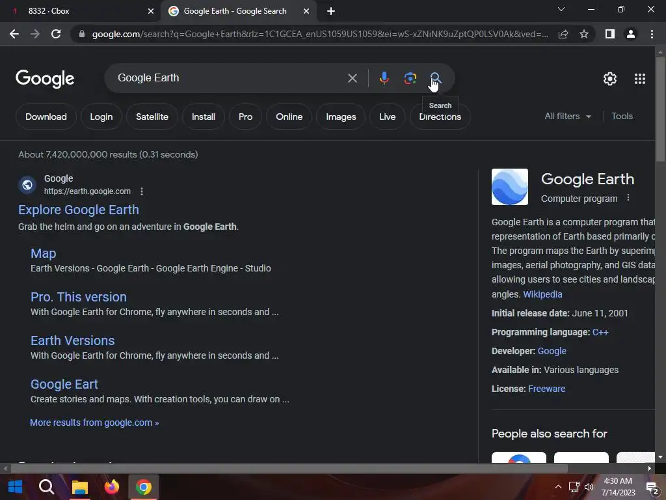Select the Online filter chip
The width and height of the screenshot is (666, 500).
click(289, 117)
